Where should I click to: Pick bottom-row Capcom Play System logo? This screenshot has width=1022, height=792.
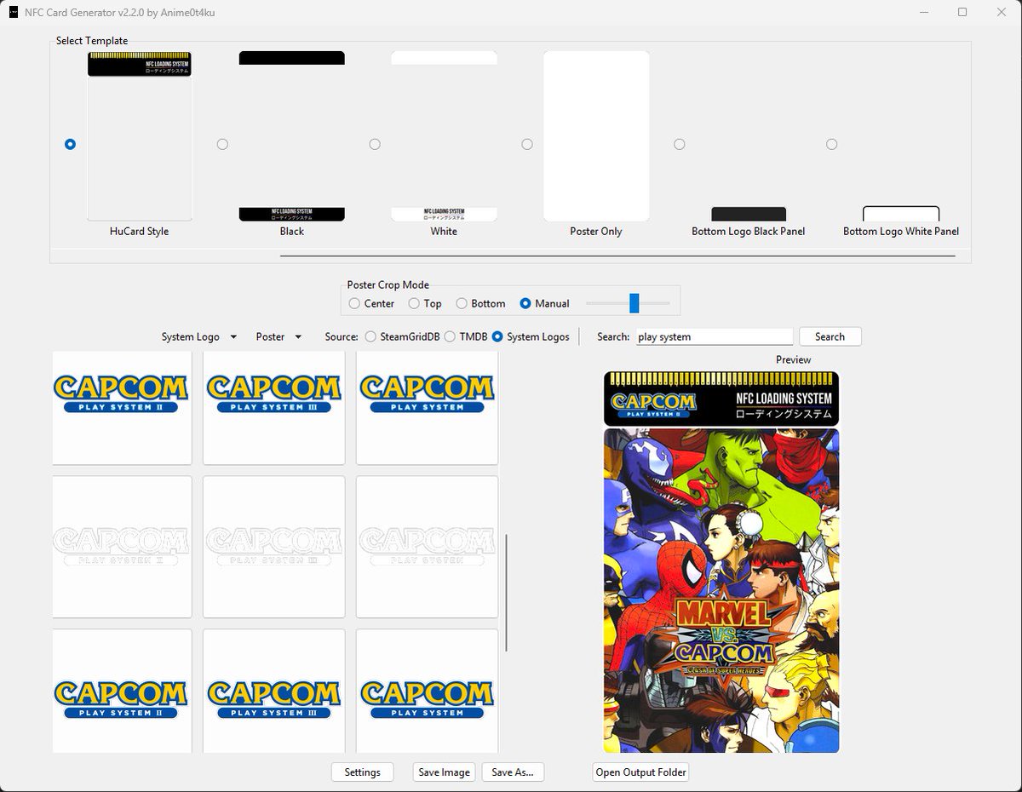pos(427,692)
